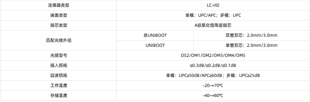
Task: Click the 匹配光缆外径 label cell
Action: click(58, 40)
